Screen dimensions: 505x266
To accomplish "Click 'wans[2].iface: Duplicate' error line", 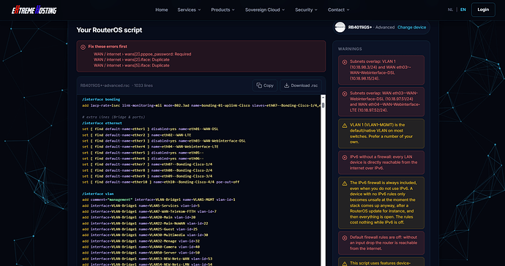I will point(132,59).
